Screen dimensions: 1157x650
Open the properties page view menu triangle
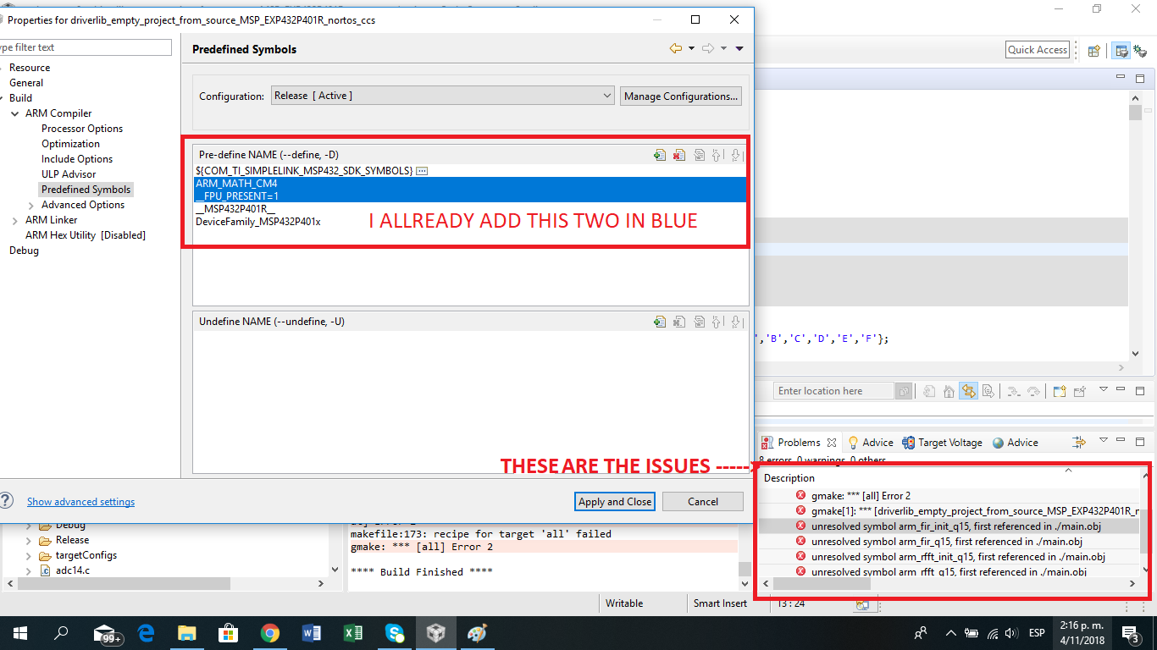[739, 49]
